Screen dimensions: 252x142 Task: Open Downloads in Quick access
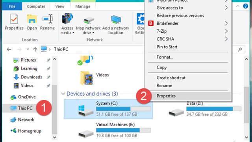click(31, 77)
